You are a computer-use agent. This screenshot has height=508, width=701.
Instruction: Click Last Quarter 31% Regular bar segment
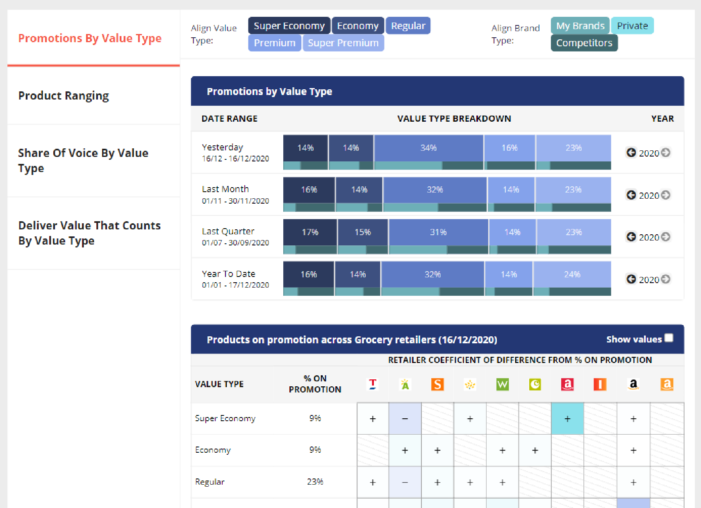tap(438, 232)
